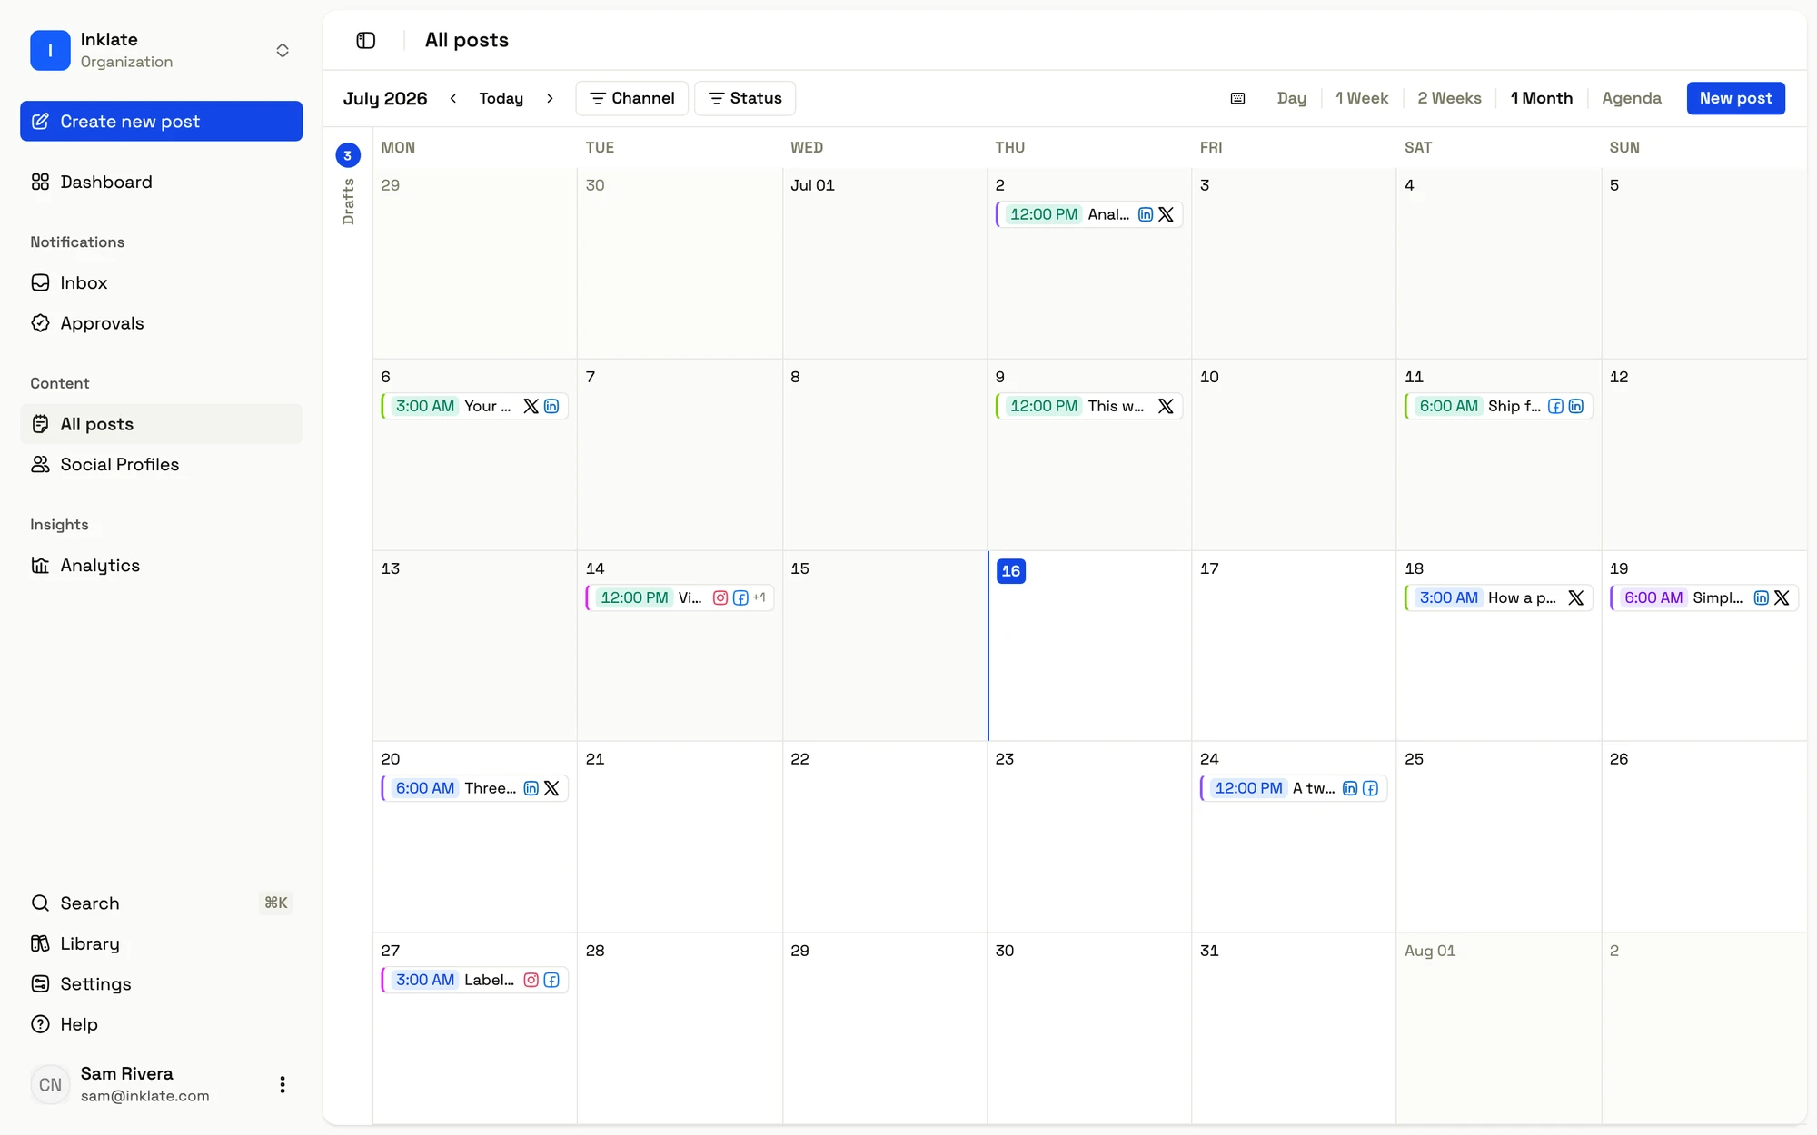Open July 9 post 'This w...'

coord(1088,406)
